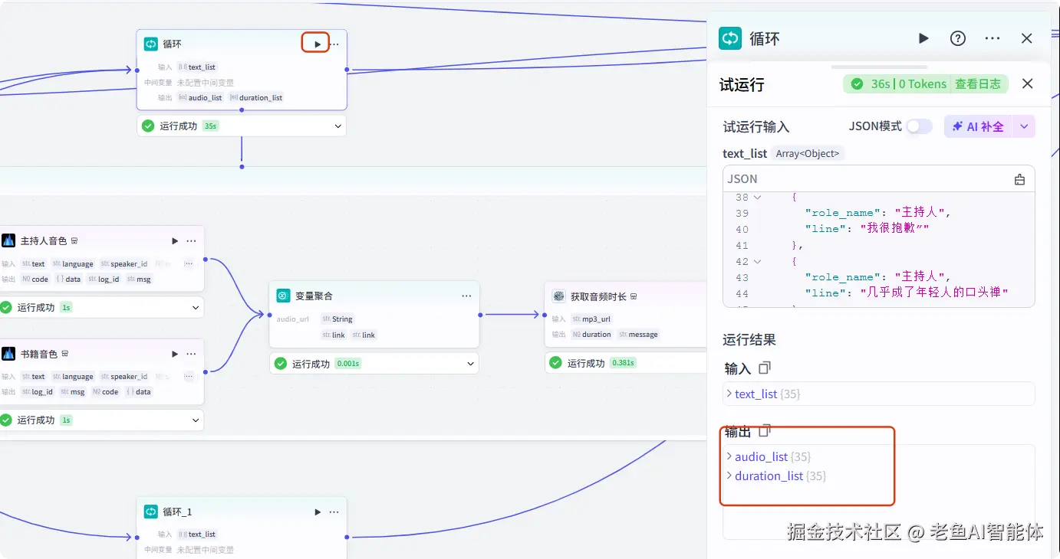This screenshot has width=1060, height=559.
Task: Click the 循环 loop icon on the canvas node
Action: (151, 44)
